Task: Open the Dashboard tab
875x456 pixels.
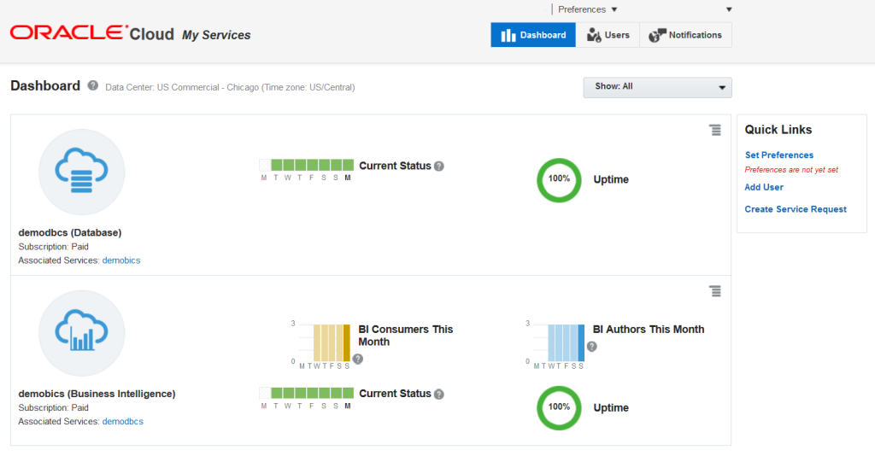Action: coord(533,35)
